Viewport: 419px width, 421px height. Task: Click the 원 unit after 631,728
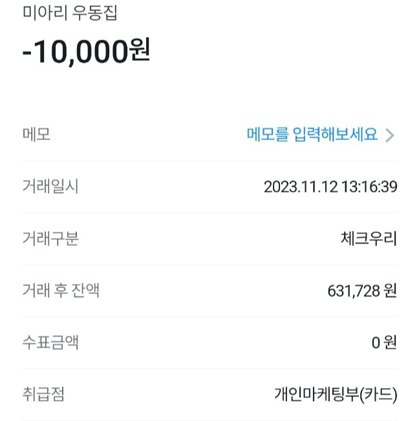[x=390, y=291]
